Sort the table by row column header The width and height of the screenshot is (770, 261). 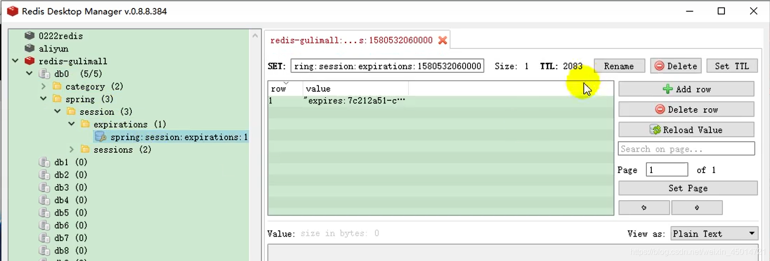(285, 88)
